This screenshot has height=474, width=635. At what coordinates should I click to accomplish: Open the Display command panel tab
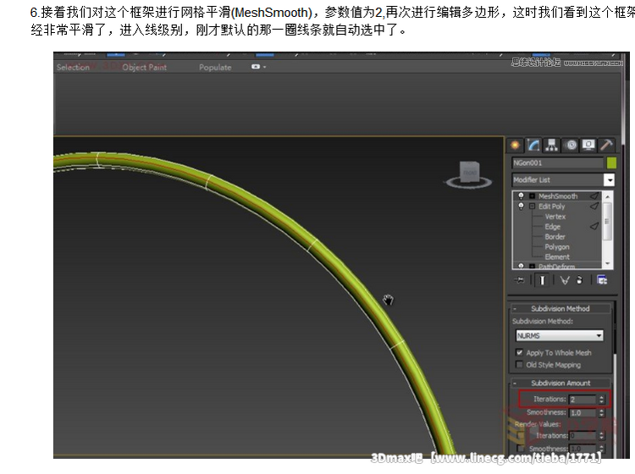click(x=588, y=145)
